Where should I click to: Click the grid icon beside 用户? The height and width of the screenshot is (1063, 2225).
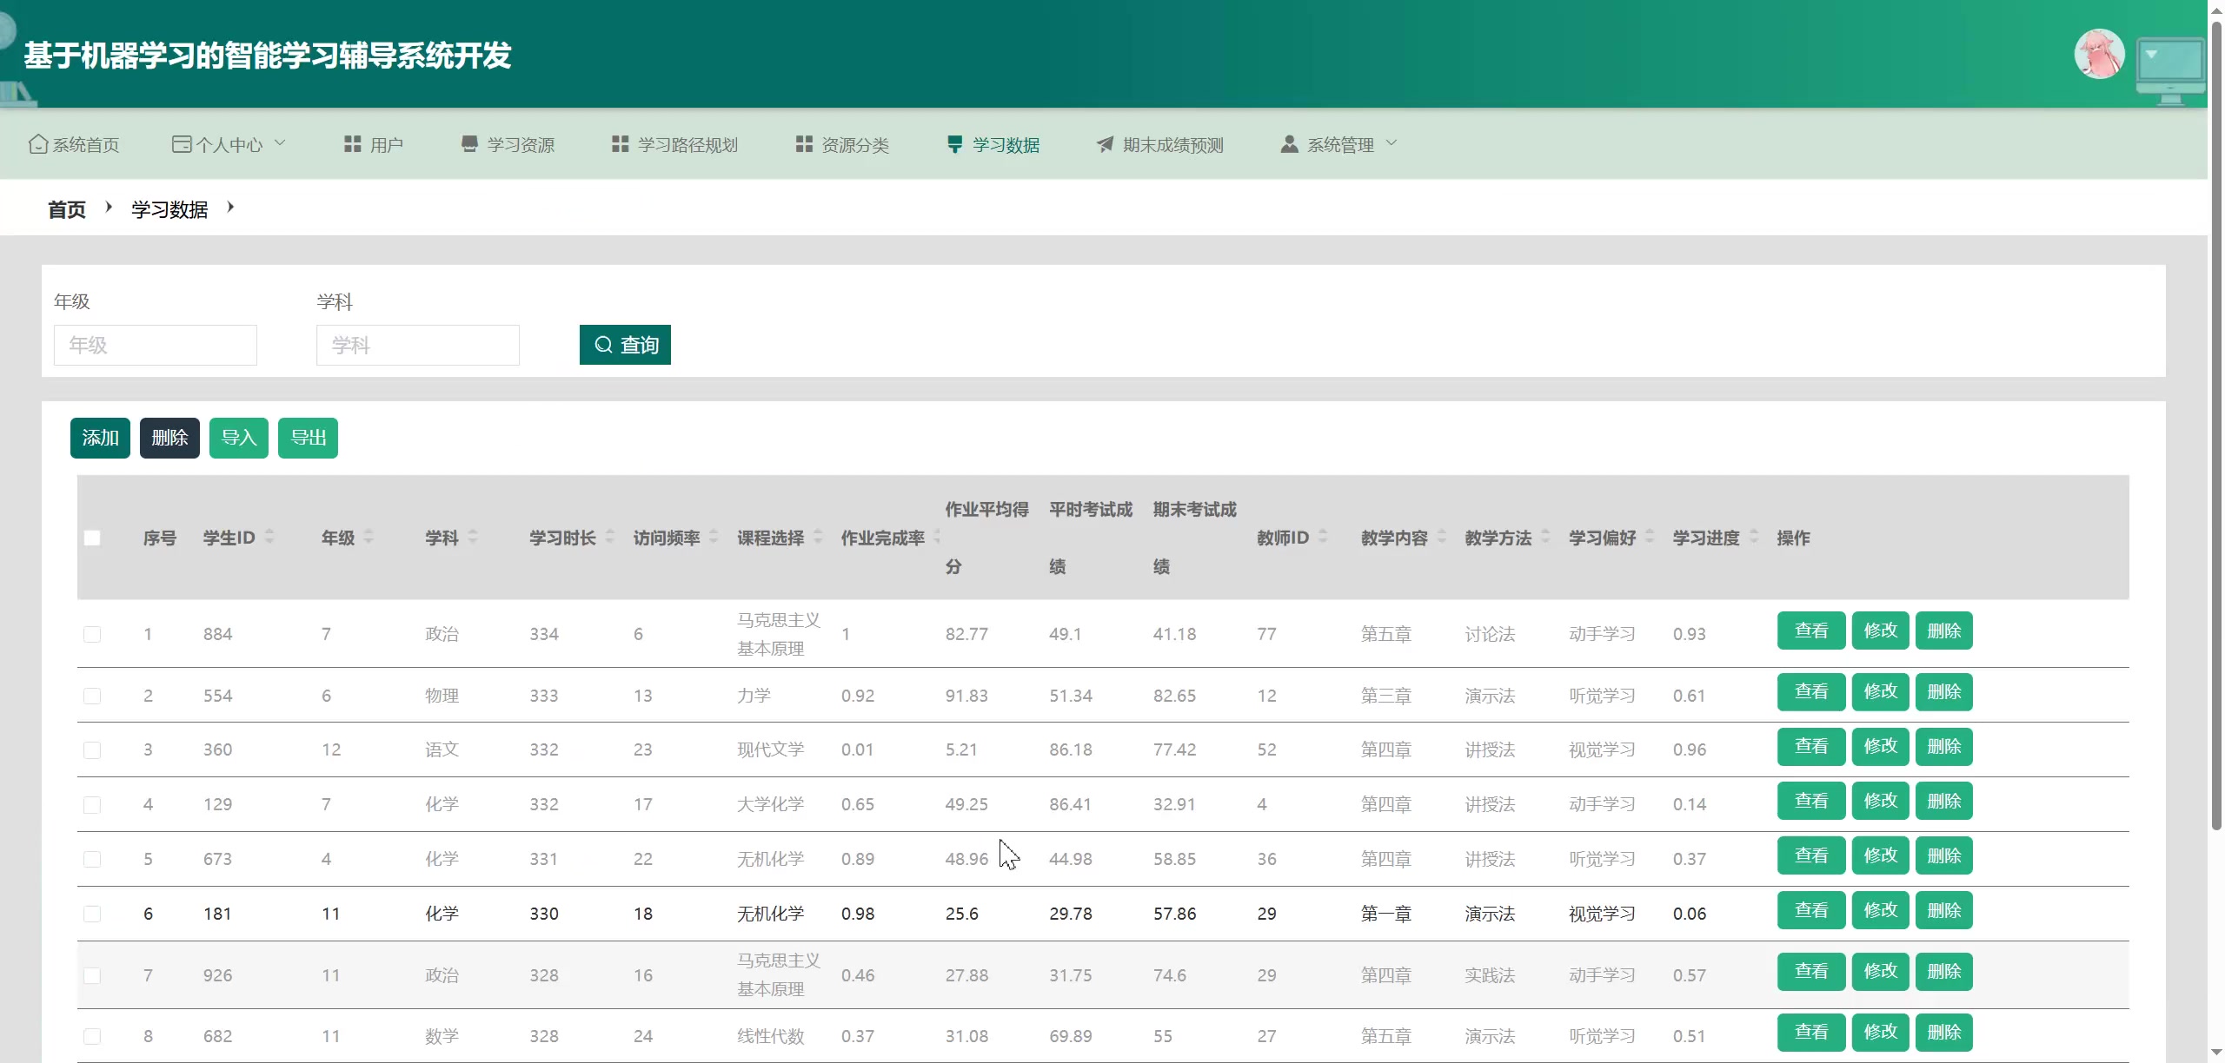tap(352, 144)
